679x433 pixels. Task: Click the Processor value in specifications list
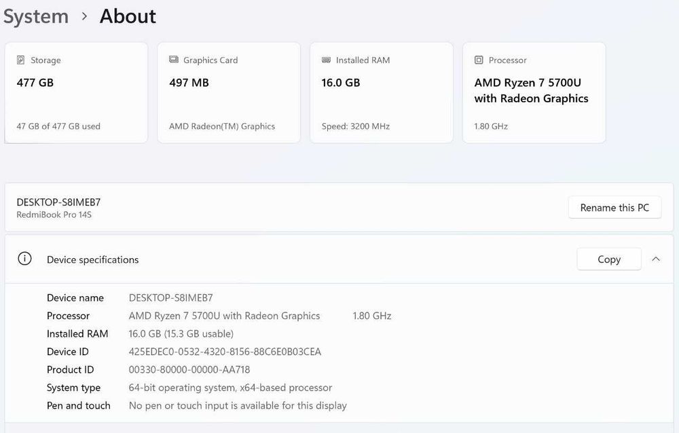[224, 316]
